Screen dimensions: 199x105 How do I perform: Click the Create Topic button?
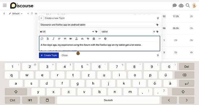[x=49, y=55]
